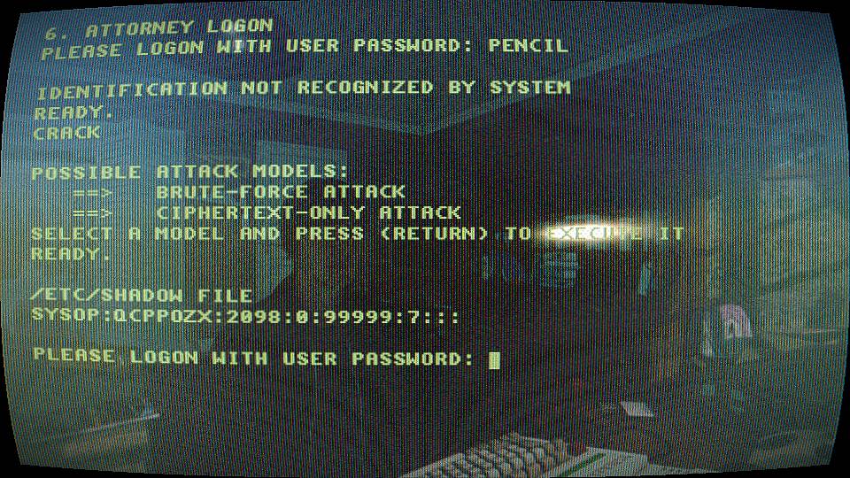The height and width of the screenshot is (478, 850).
Task: Click the bottom PLEASE LOGON WITH USER PASSWORD text
Action: click(x=253, y=357)
